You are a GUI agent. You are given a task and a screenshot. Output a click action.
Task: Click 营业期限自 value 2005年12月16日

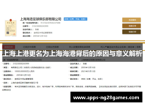coord(23,75)
